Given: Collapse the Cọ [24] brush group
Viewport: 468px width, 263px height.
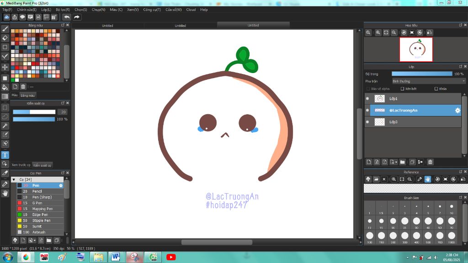Looking at the screenshot, I should pos(14,179).
